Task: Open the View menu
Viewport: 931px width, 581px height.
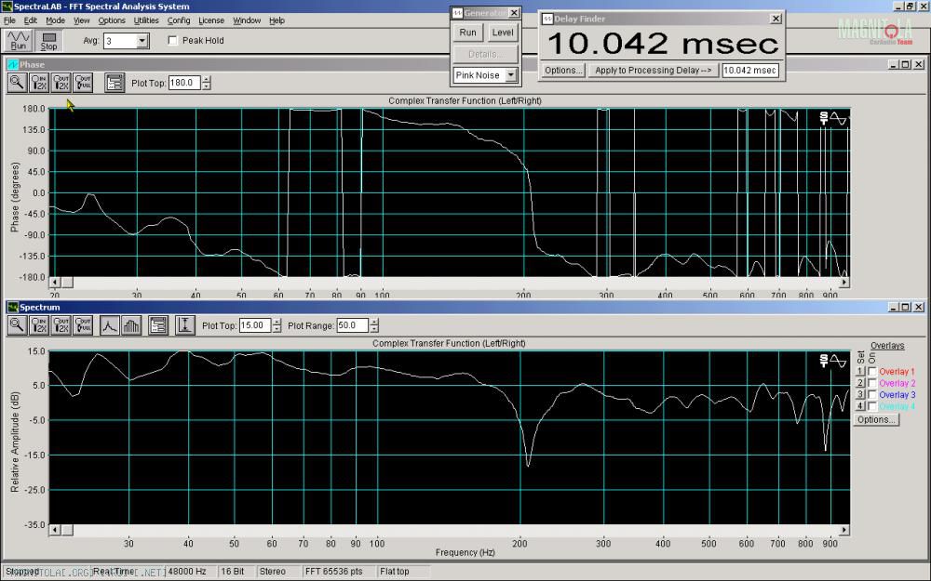Action: click(x=81, y=20)
